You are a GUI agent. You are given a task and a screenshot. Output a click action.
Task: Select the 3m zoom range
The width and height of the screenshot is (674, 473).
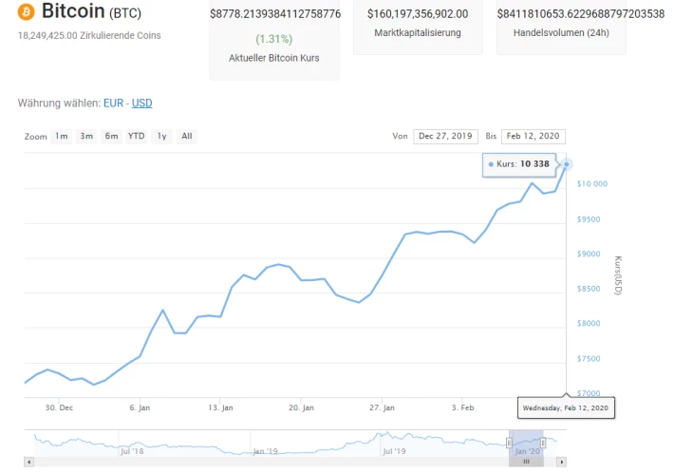(86, 137)
